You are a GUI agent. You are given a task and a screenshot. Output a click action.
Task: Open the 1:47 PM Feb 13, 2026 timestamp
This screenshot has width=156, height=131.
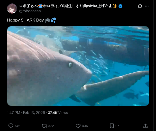pos(26,113)
